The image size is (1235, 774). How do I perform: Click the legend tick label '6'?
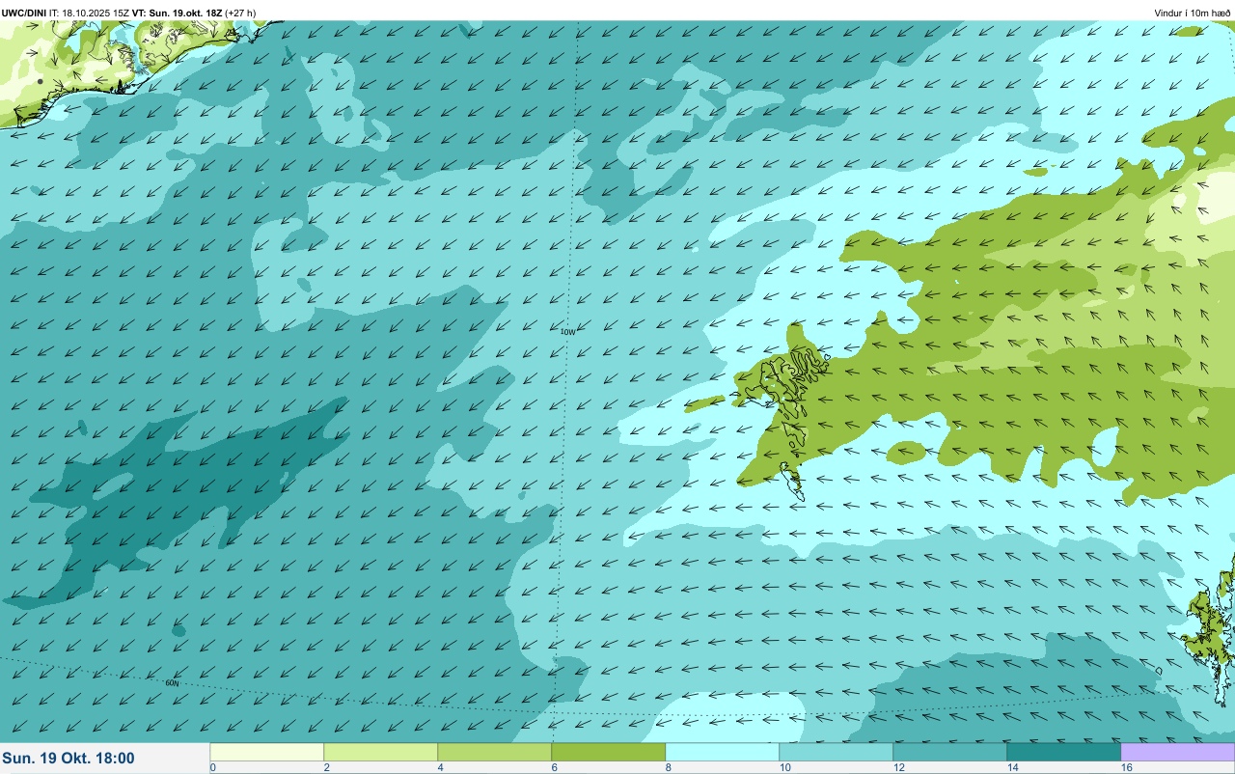point(554,768)
